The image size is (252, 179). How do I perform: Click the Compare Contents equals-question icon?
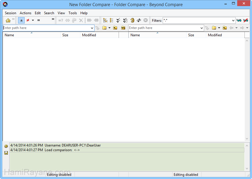[61, 20]
